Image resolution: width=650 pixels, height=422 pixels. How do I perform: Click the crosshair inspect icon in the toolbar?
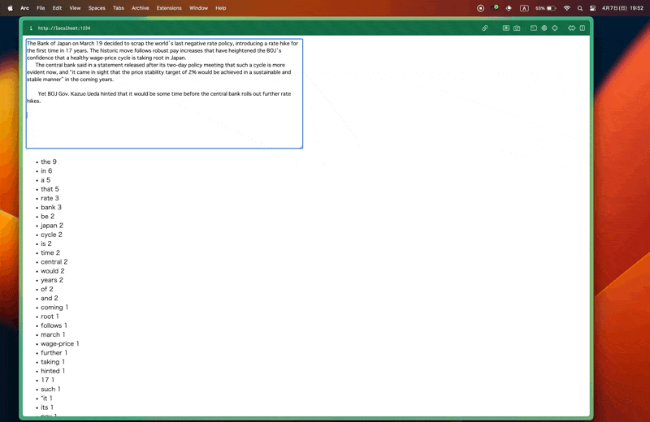(x=555, y=28)
